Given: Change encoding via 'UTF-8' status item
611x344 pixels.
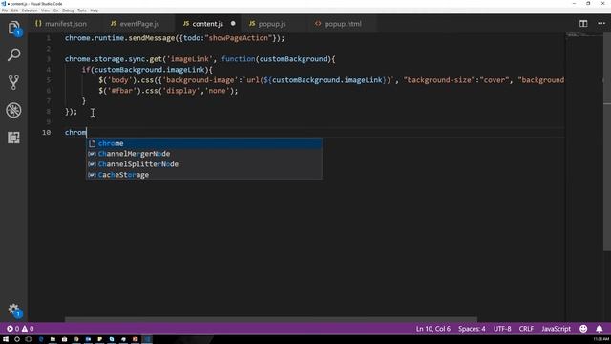Looking at the screenshot, I should coord(502,329).
